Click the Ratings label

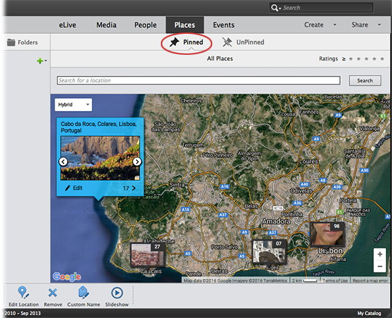click(x=328, y=59)
